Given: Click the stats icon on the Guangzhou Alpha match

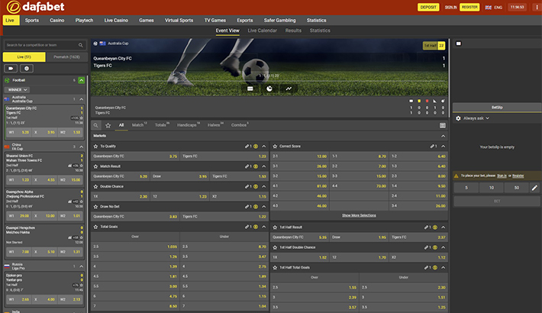Looking at the screenshot, I should [70, 202].
